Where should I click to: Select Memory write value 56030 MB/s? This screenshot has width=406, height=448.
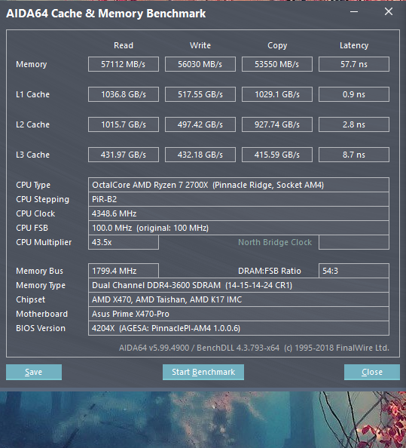point(200,64)
